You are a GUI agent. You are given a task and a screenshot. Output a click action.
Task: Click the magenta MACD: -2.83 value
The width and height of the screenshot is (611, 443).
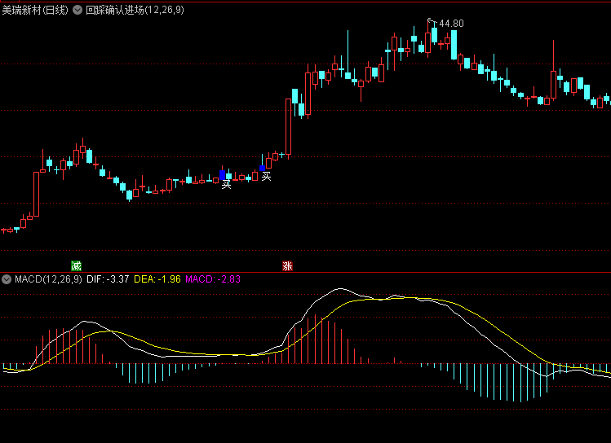tap(213, 279)
